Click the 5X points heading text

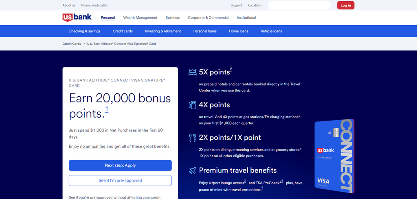(214, 72)
